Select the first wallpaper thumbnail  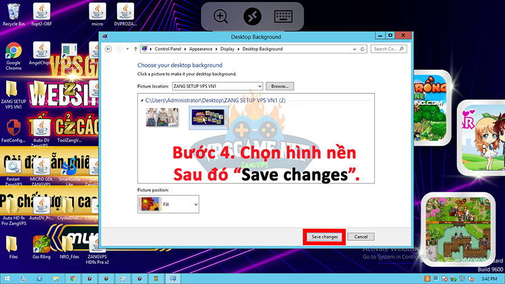(x=162, y=117)
